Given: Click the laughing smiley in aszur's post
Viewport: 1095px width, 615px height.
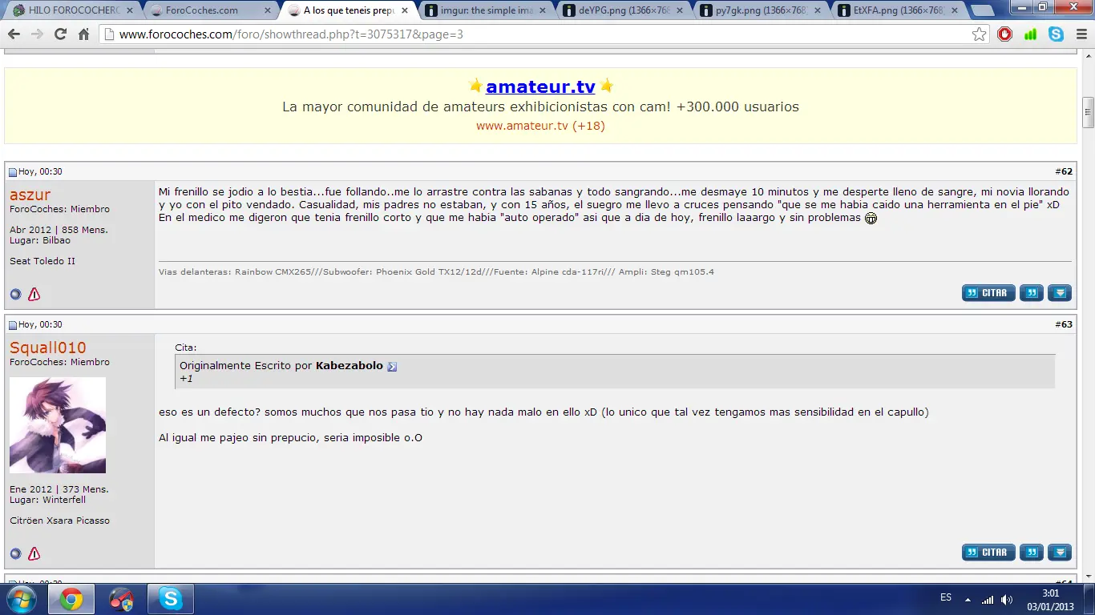Looking at the screenshot, I should pos(871,218).
